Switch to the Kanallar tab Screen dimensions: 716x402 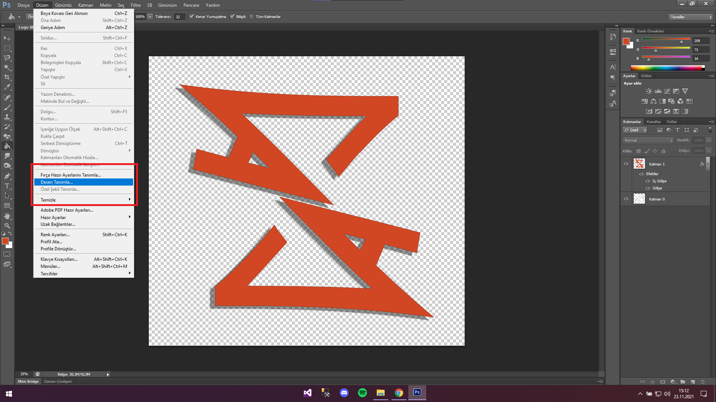coord(653,122)
